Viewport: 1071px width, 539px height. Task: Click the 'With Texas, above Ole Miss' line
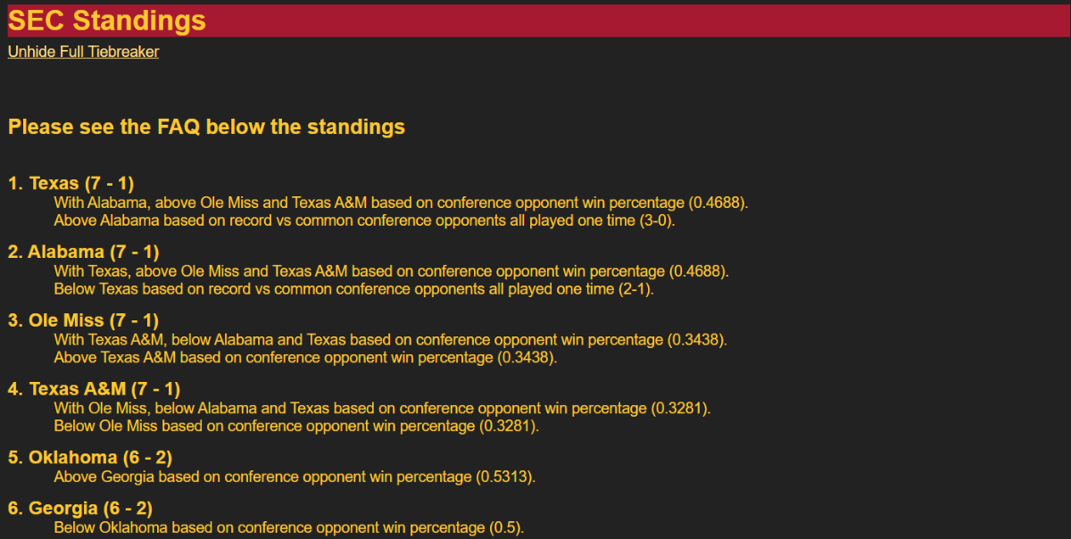(391, 271)
